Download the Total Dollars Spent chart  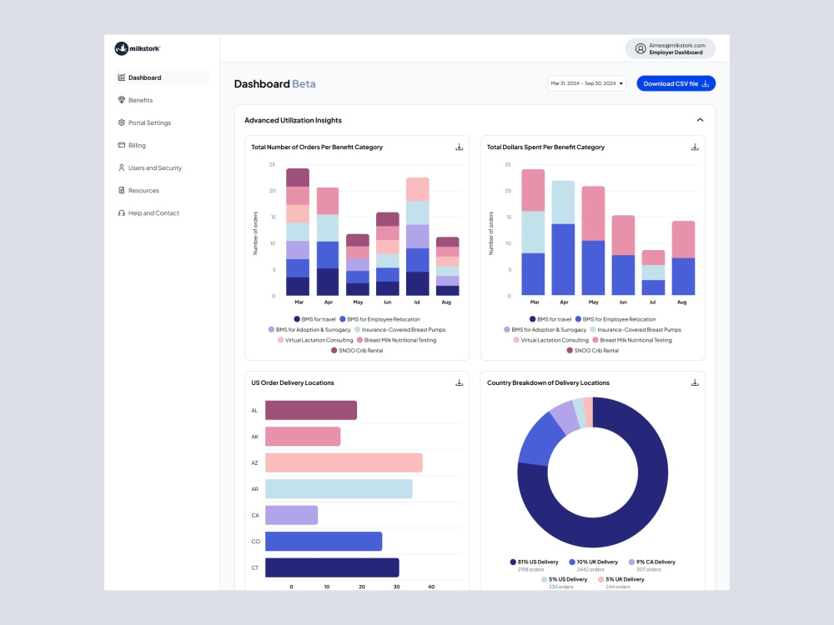click(695, 147)
